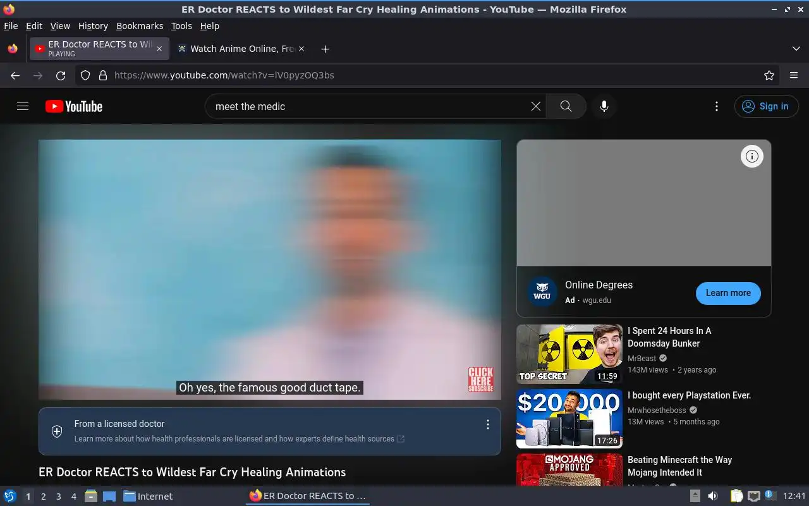Image resolution: width=809 pixels, height=506 pixels.
Task: Click the site padlock icon
Action: coord(103,75)
